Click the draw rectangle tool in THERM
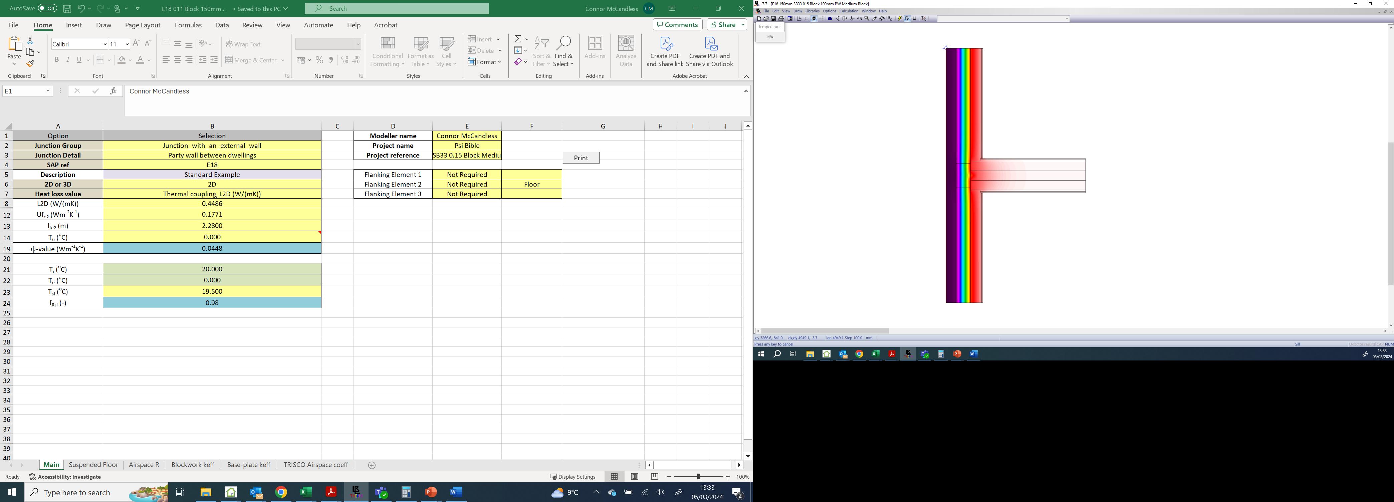 [x=806, y=18]
